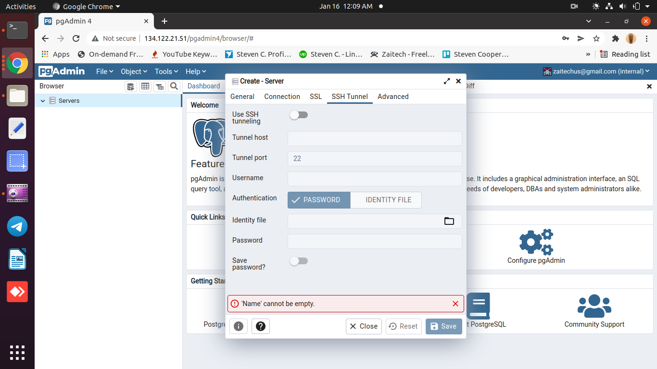This screenshot has height=369, width=657.
Task: Open Activities overview
Action: [21, 6]
